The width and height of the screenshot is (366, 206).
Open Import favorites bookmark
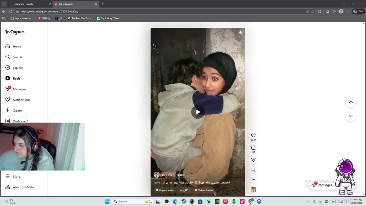pyautogui.click(x=21, y=18)
